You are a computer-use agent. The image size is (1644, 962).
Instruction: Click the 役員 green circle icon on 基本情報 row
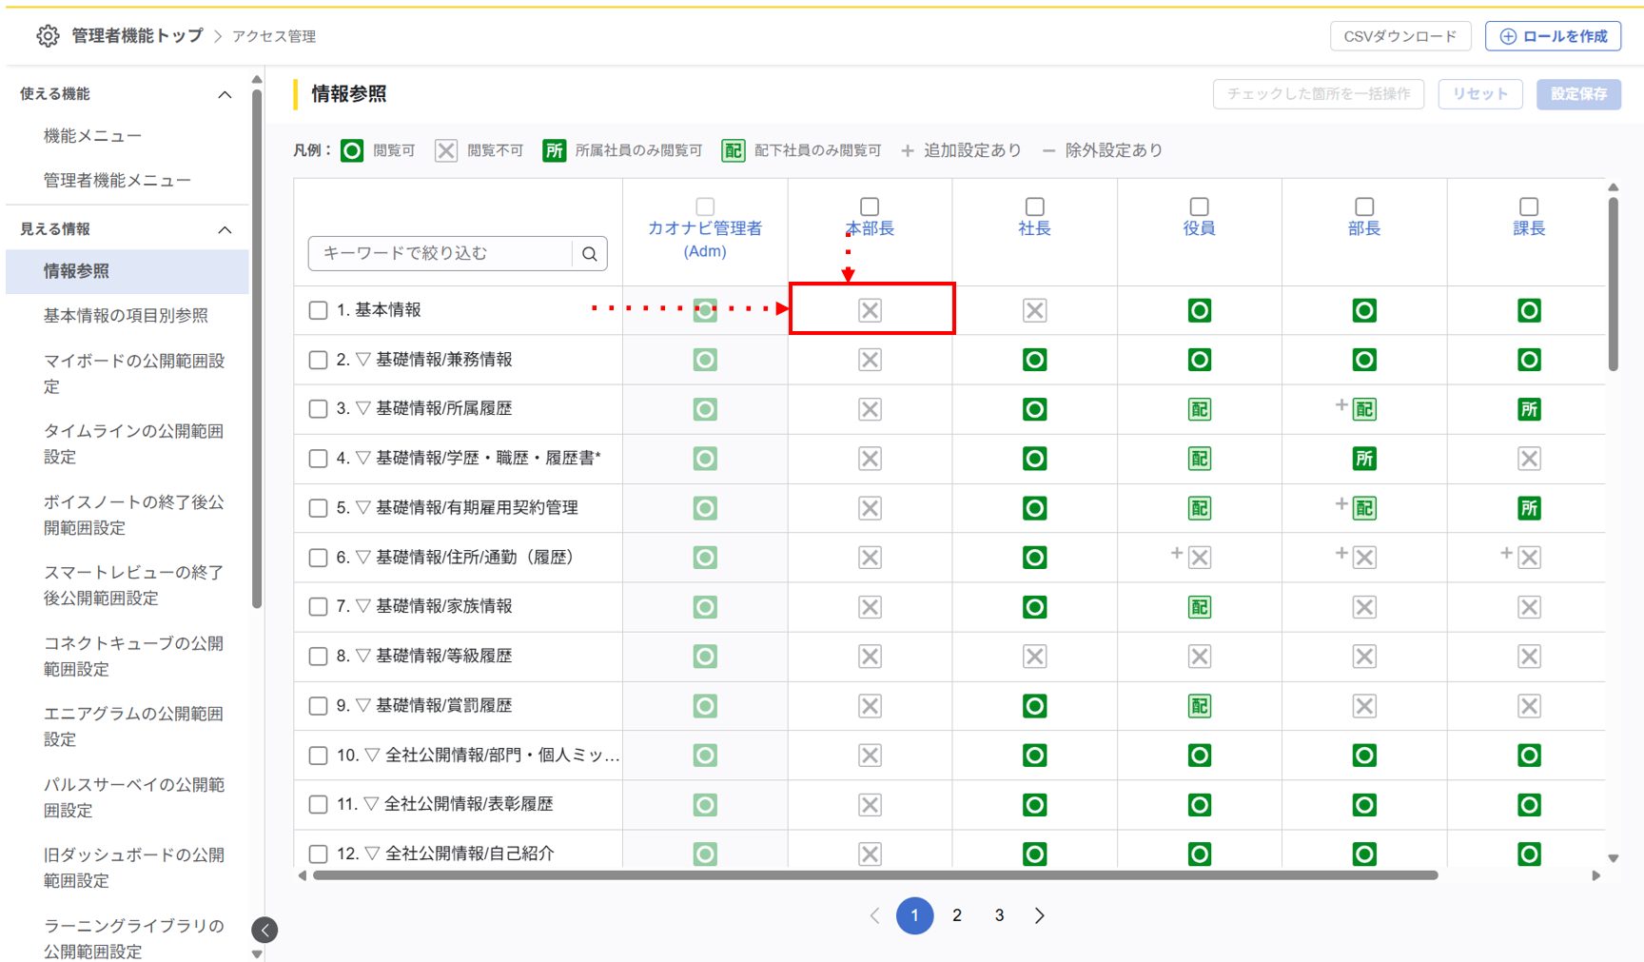1199,310
